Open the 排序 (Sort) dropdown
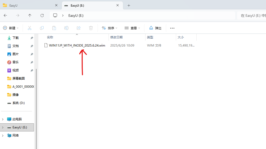266x149 pixels. [110, 28]
